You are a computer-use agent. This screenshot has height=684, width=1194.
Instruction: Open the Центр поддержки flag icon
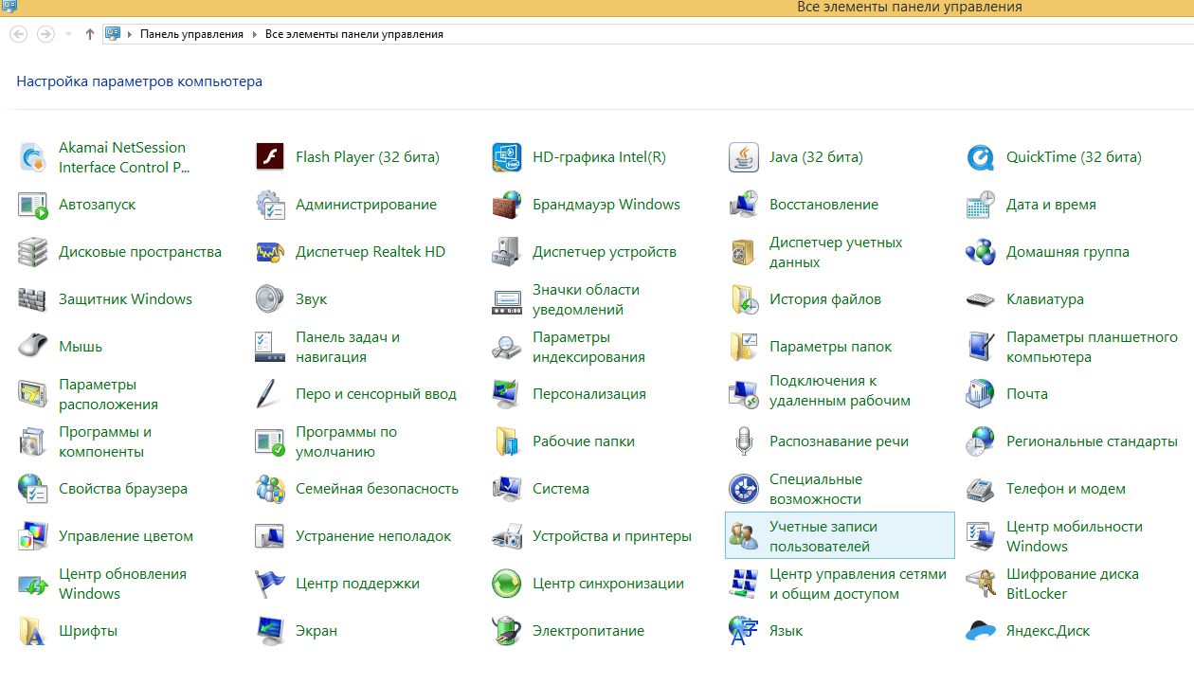coord(270,584)
